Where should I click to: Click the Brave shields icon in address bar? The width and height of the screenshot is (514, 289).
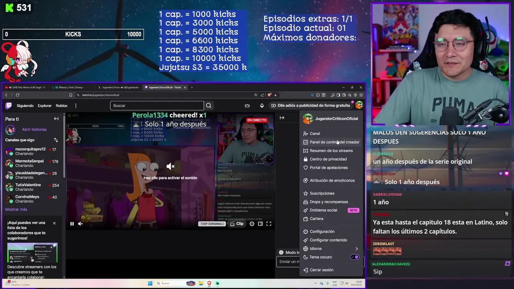270,95
